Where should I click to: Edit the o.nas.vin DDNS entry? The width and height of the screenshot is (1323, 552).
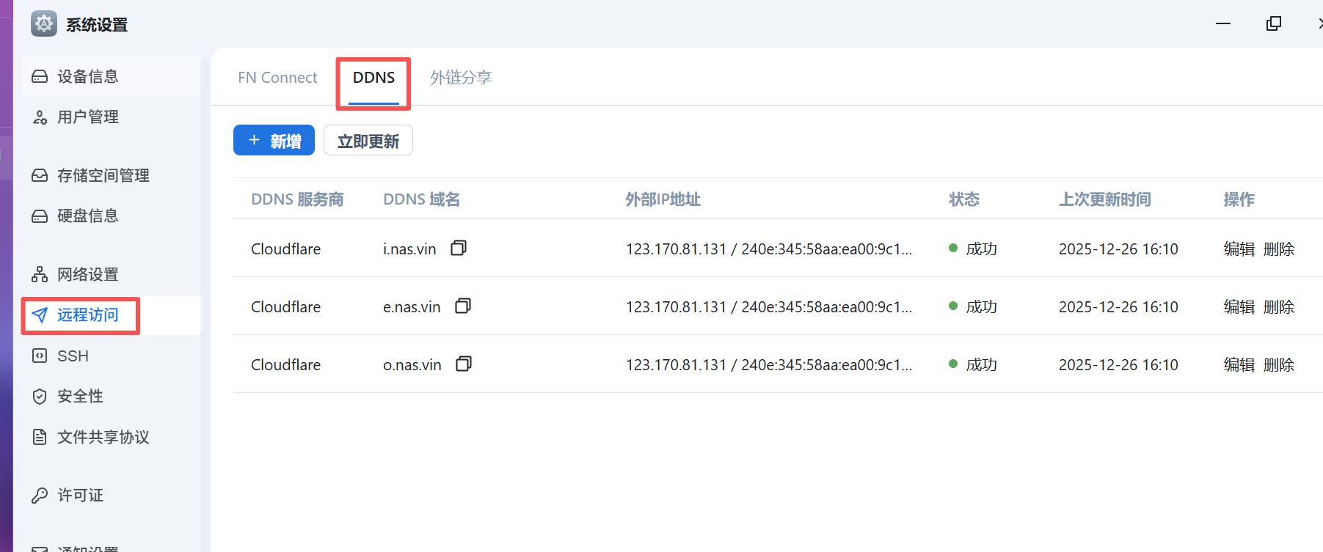1239,365
